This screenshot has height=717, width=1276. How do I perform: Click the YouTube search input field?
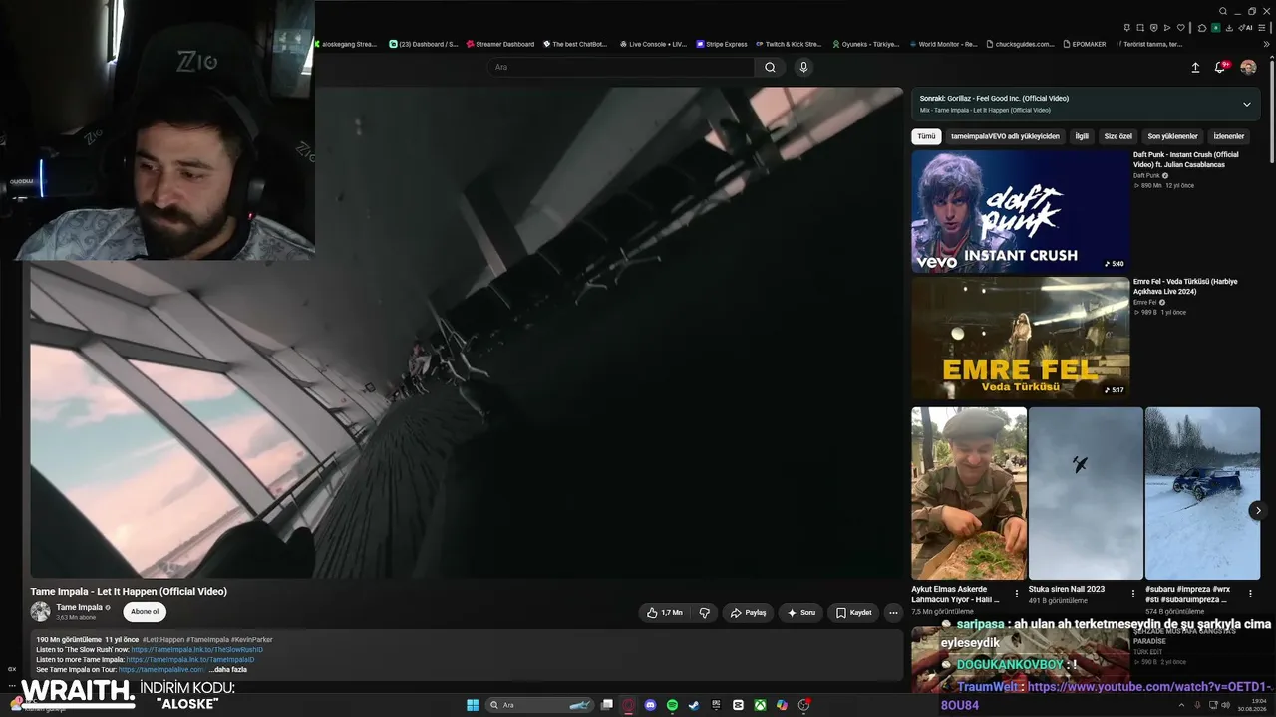[621, 67]
